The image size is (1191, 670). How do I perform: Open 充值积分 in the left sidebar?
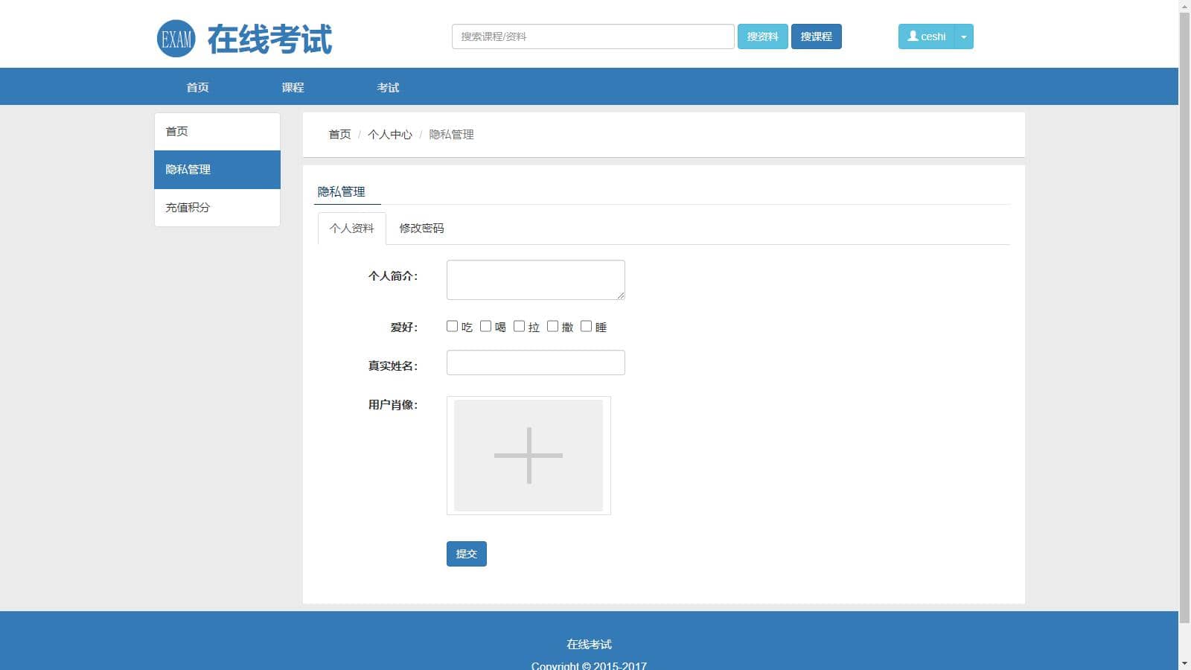188,208
